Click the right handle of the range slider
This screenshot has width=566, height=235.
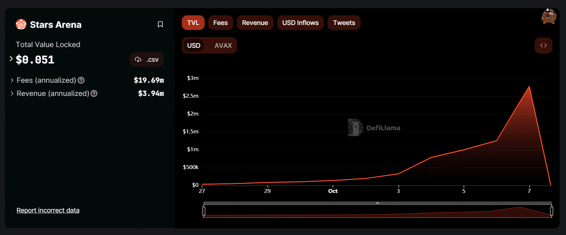(x=552, y=211)
